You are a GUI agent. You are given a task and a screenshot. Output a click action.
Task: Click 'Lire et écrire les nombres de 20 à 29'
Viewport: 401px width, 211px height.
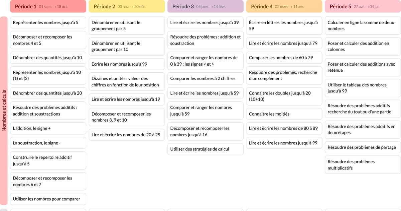click(x=127, y=135)
